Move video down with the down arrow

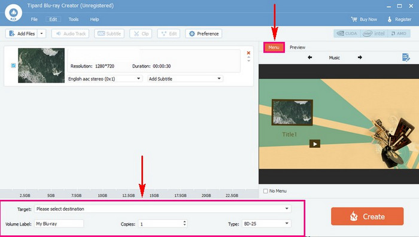tap(248, 60)
